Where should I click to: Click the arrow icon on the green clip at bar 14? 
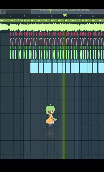pyautogui.click(x=93, y=21)
